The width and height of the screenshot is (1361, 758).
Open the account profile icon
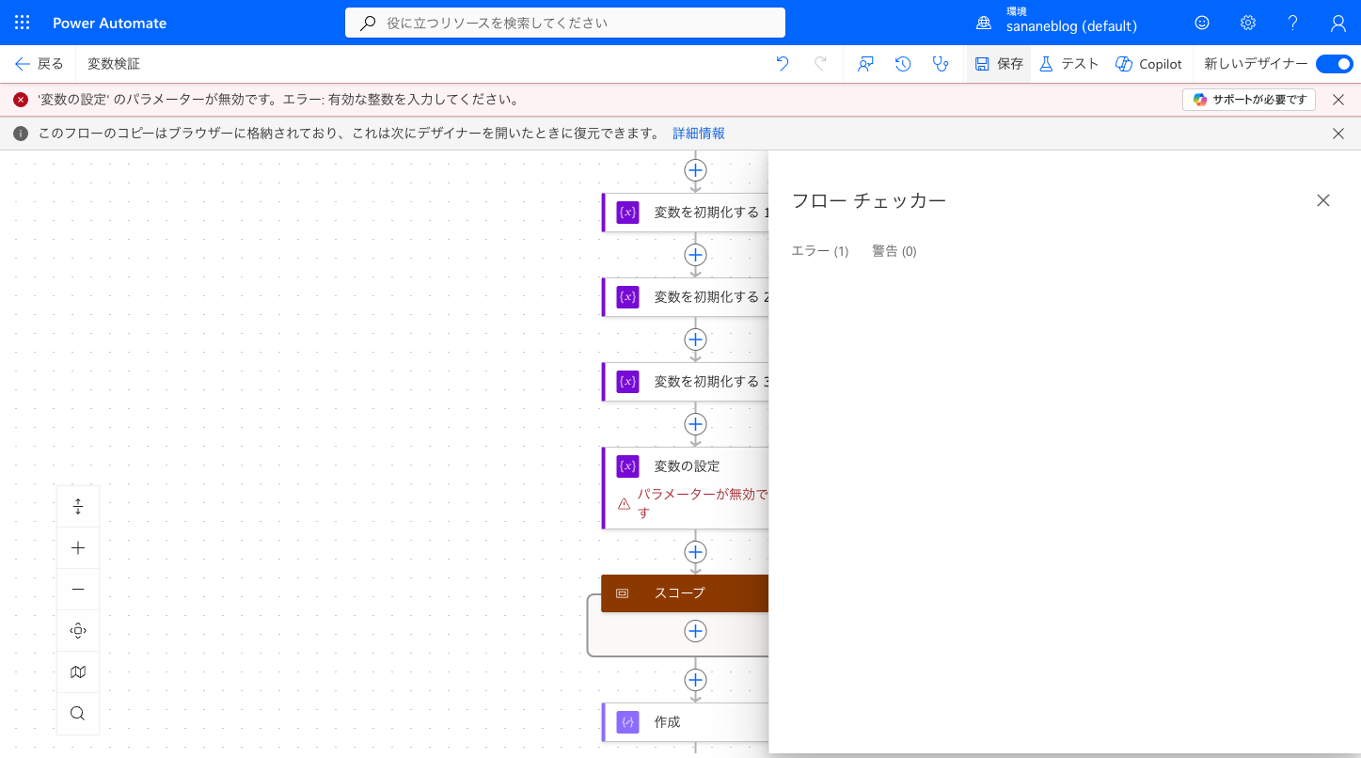1338,23
